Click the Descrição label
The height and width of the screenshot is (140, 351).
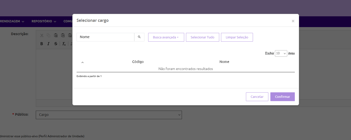point(20,34)
